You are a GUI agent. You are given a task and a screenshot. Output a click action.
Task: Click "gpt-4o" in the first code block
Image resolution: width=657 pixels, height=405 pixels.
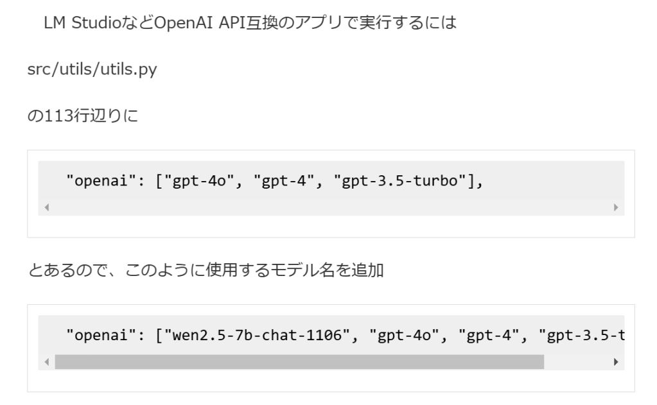coord(191,181)
